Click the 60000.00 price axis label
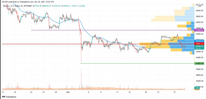This screenshot has height=99, width=206. [x=199, y=11]
